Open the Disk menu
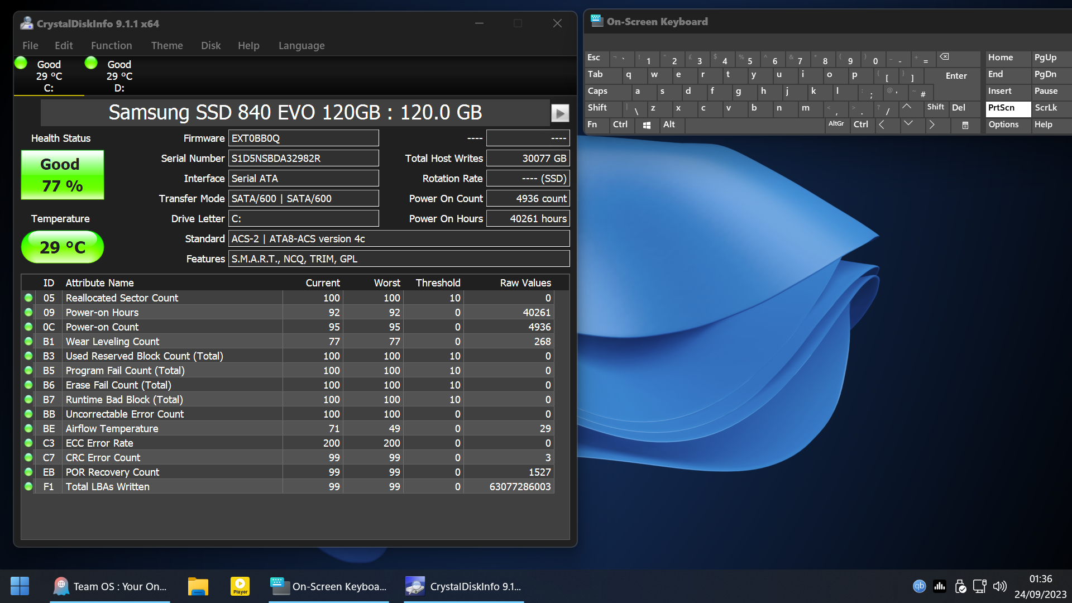The width and height of the screenshot is (1072, 603). (210, 46)
